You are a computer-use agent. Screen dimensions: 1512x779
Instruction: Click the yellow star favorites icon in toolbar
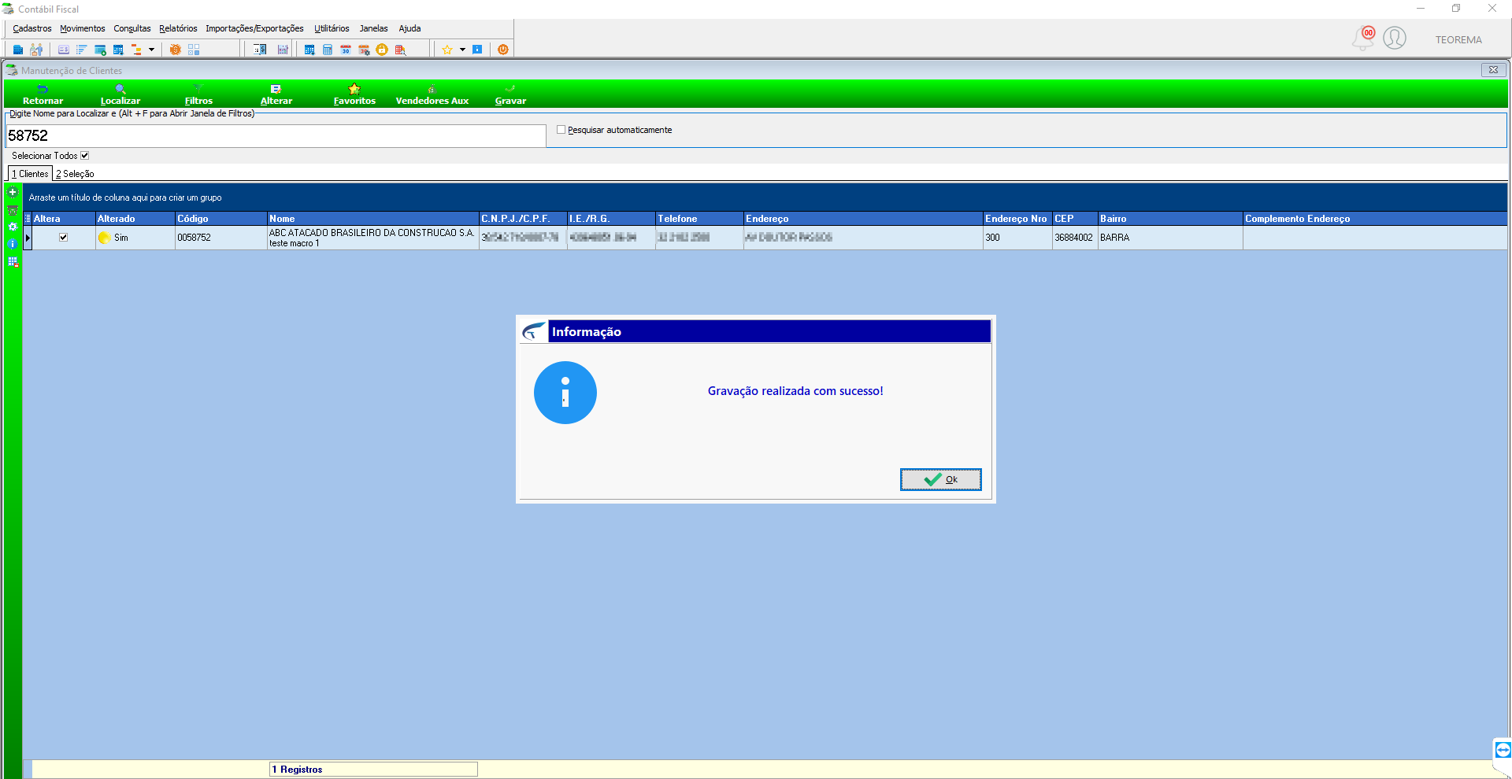[447, 50]
